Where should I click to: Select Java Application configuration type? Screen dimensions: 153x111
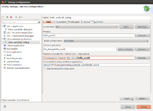[x=14, y=52]
